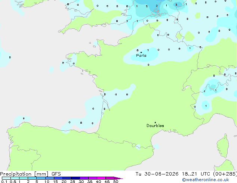The image size is (237, 183).
Task: Pick the dark navy swatch between 25 and 30
Action: 76,178
